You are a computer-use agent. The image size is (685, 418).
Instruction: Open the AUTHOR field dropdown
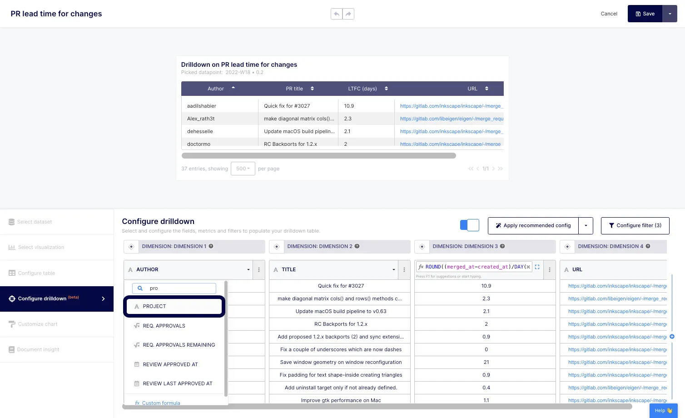pyautogui.click(x=248, y=269)
